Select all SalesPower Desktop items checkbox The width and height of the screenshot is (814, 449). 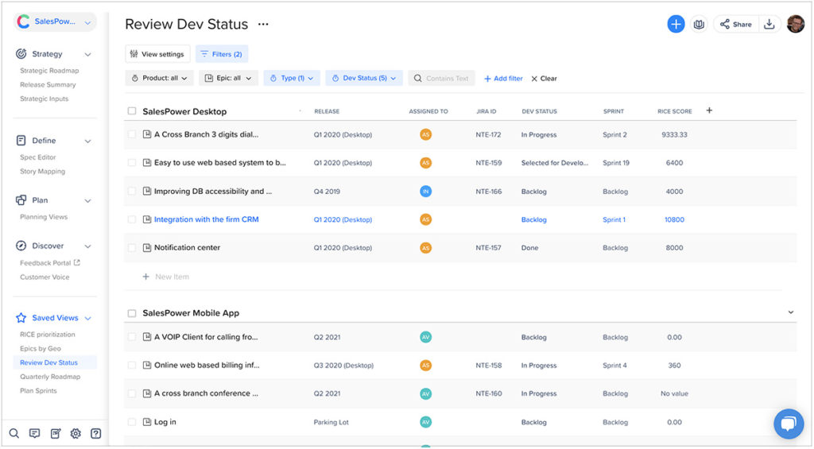pyautogui.click(x=132, y=111)
